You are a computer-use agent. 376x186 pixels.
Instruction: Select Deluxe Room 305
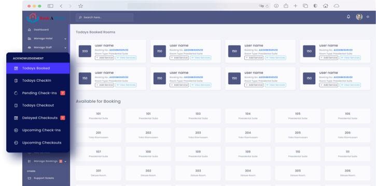pos(298,173)
